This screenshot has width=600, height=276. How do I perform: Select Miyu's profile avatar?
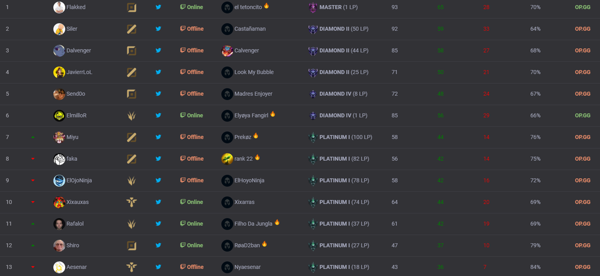(59, 137)
